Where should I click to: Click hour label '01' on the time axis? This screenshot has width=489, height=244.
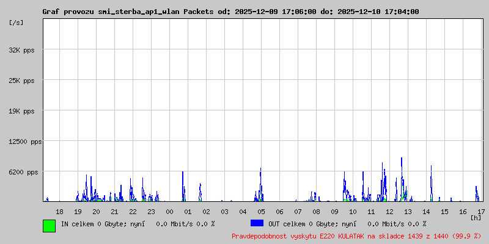tap(188, 212)
